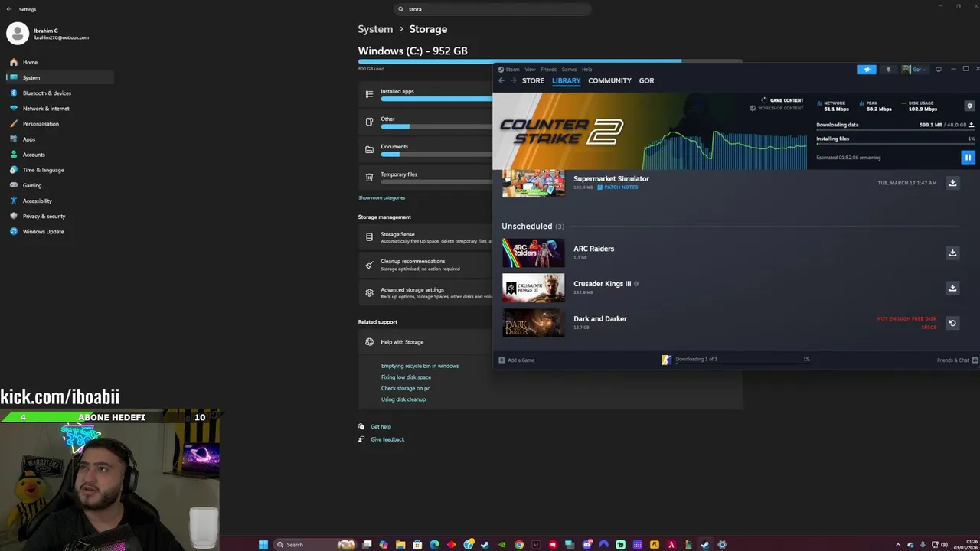Open Accessibility settings
This screenshot has height=551, width=980.
(60, 201)
